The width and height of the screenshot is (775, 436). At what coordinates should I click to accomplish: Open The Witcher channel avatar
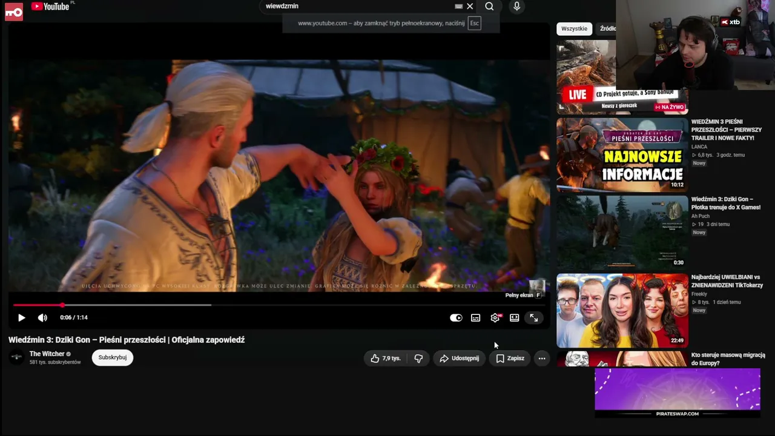(17, 357)
